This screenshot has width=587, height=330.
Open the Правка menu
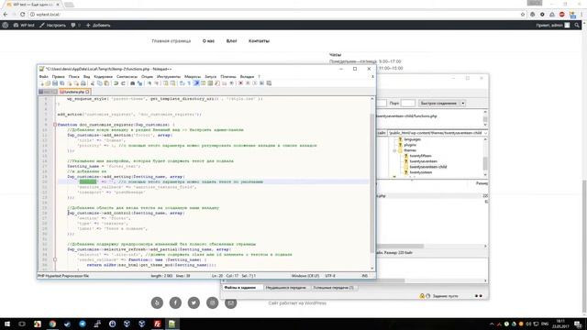tap(58, 76)
